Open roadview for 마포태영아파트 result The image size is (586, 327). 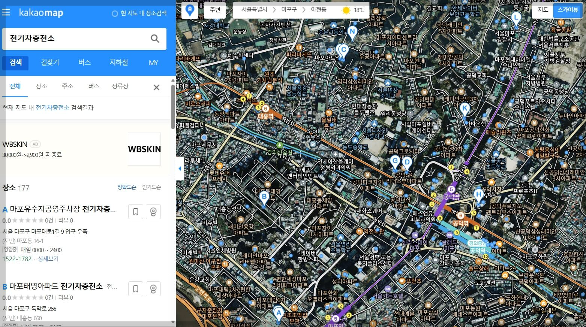click(153, 289)
